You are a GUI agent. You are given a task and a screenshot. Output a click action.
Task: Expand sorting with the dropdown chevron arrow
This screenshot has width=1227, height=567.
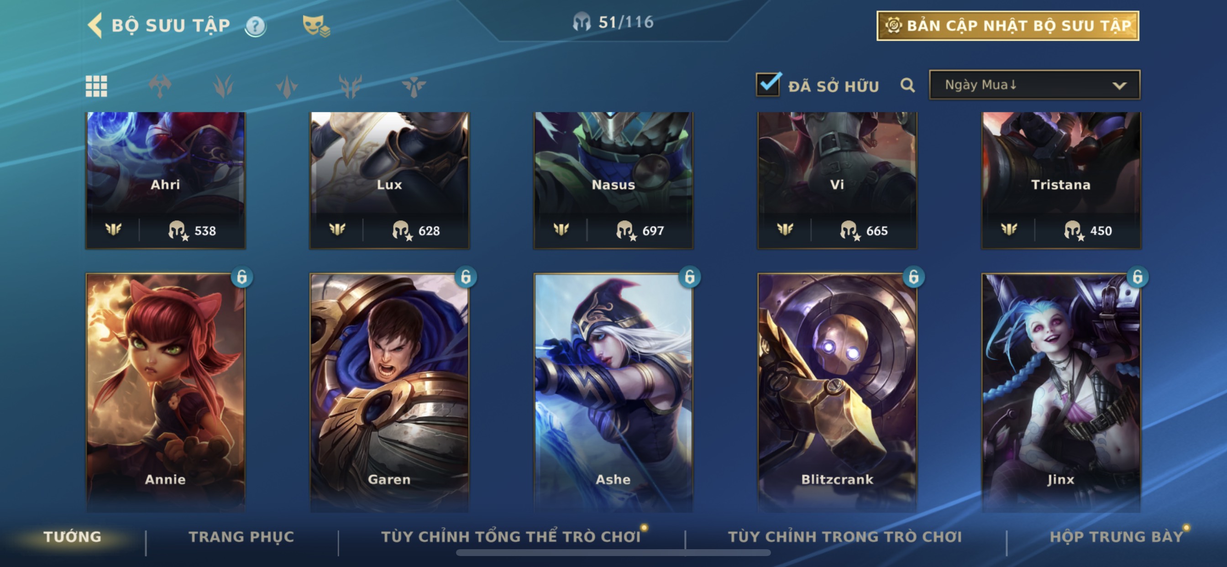[1119, 86]
